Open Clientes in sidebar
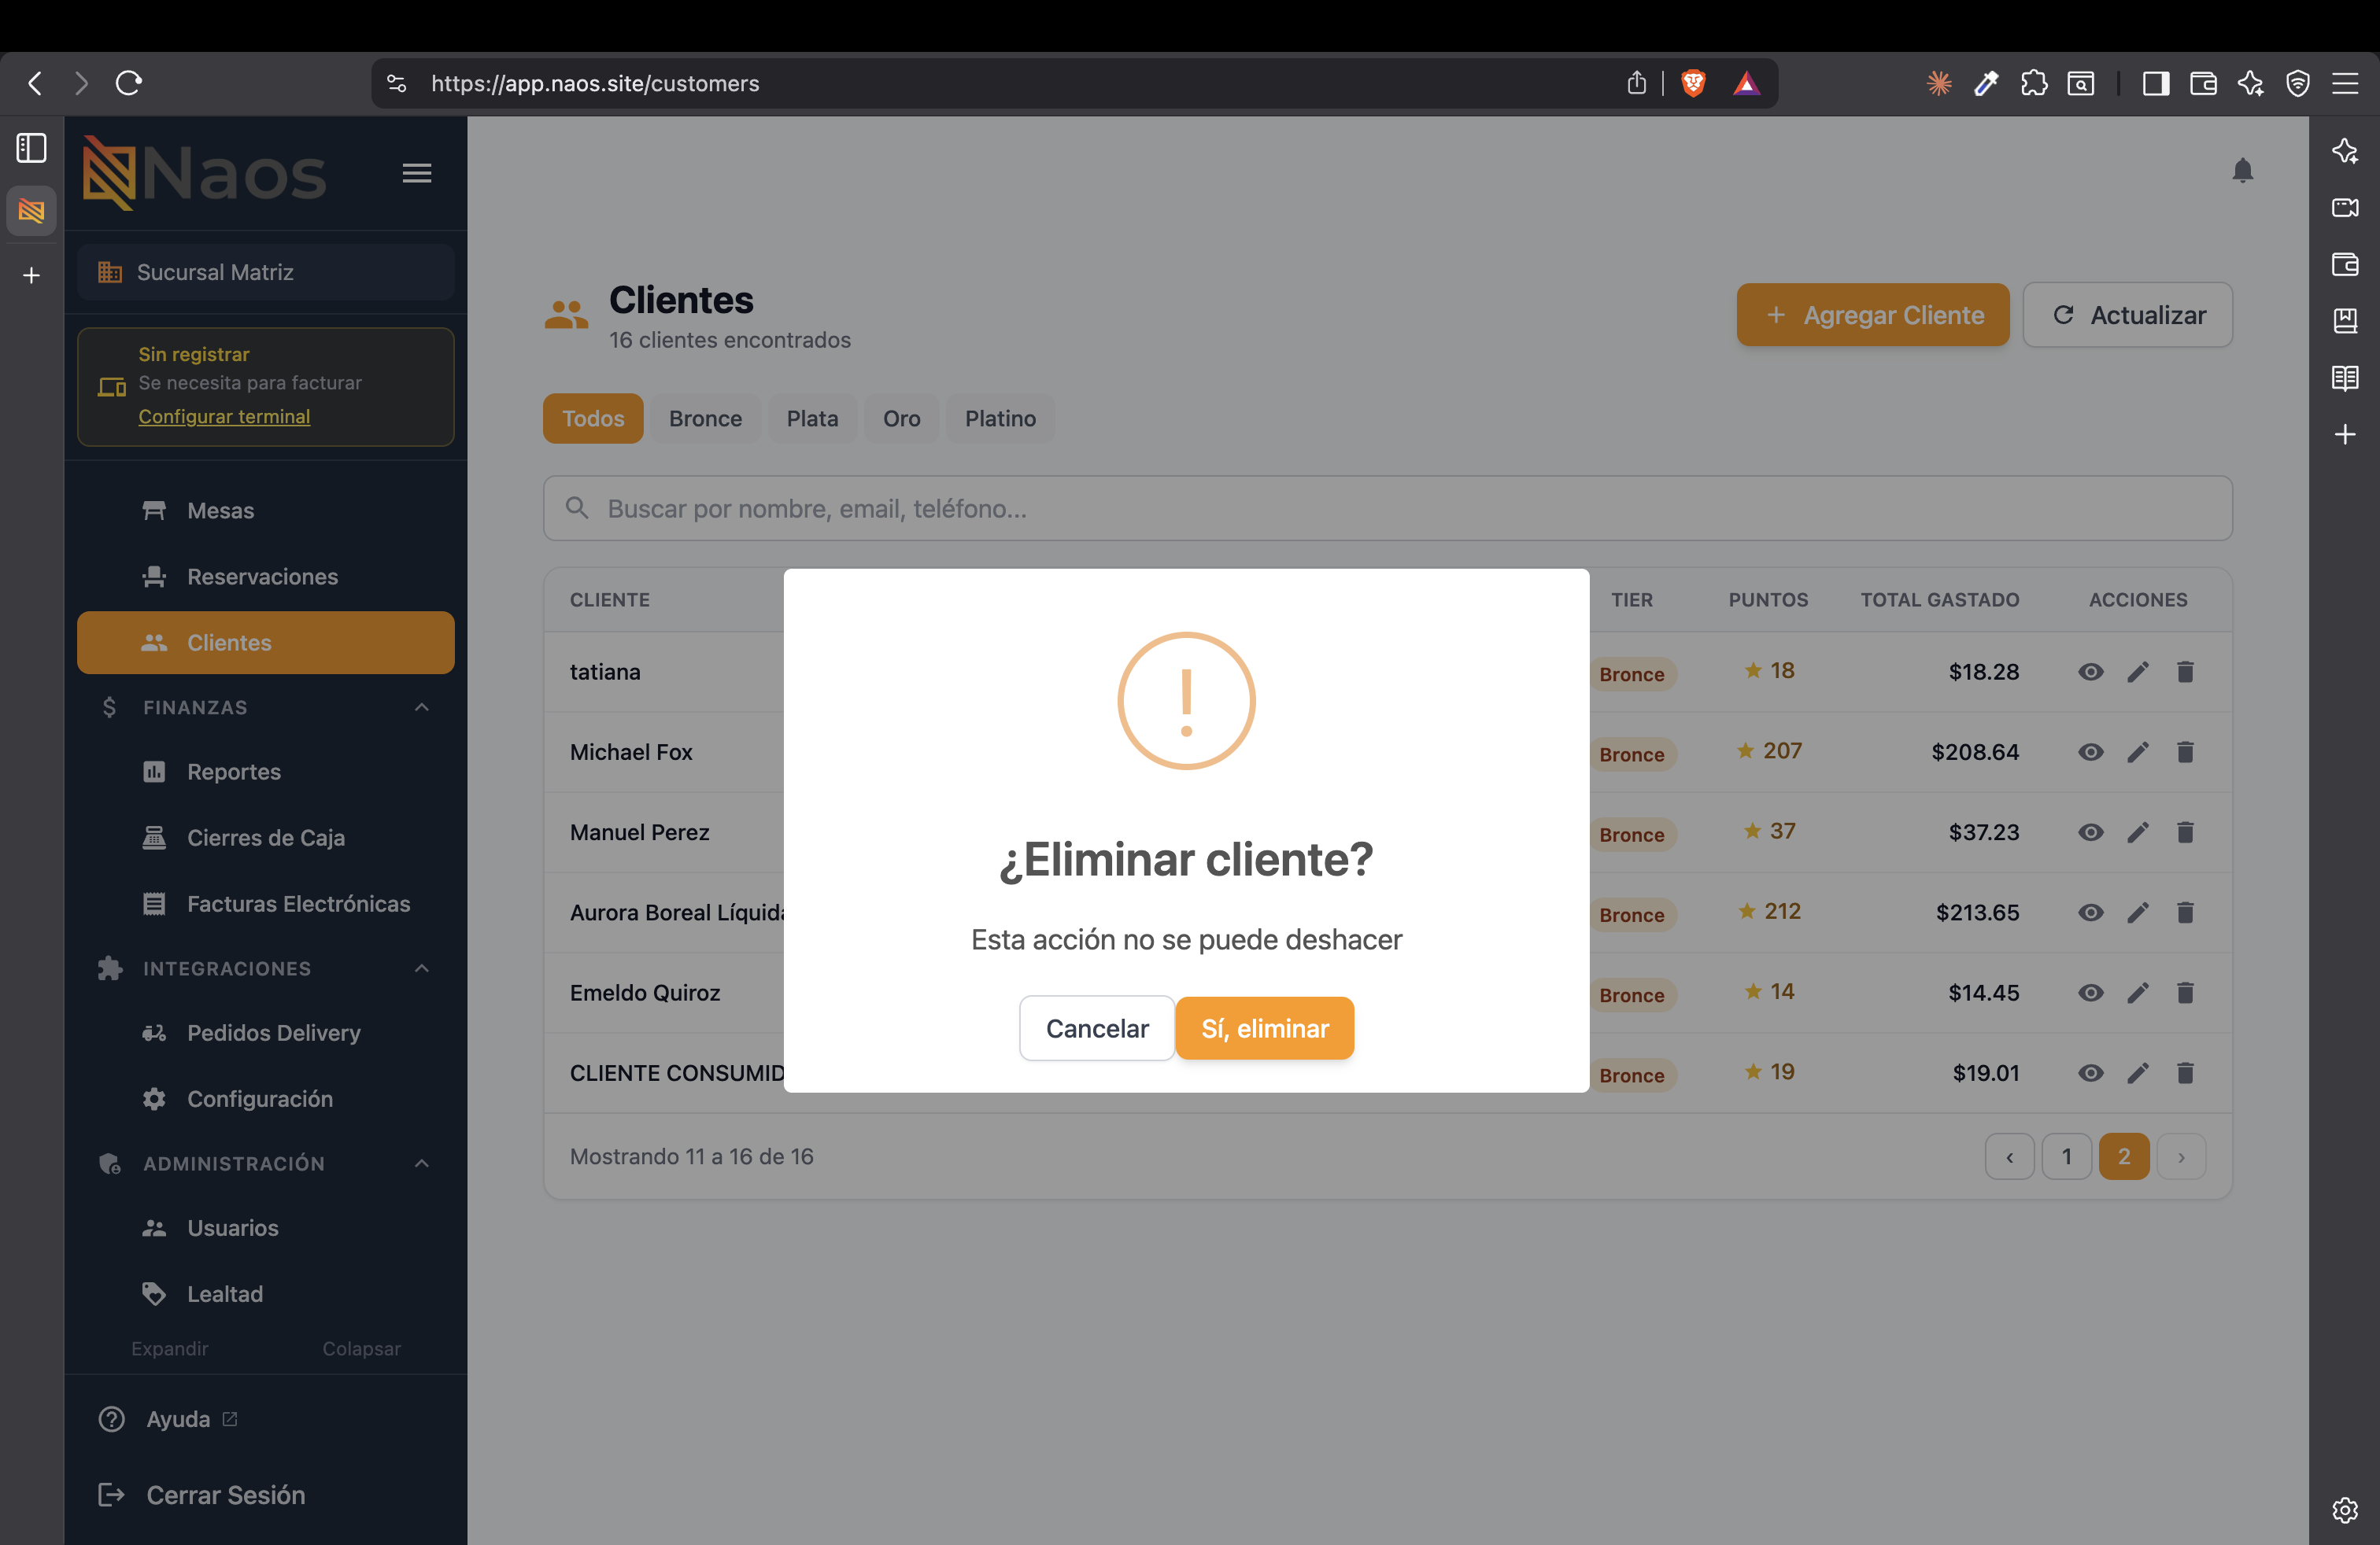2380x1545 pixels. point(266,643)
